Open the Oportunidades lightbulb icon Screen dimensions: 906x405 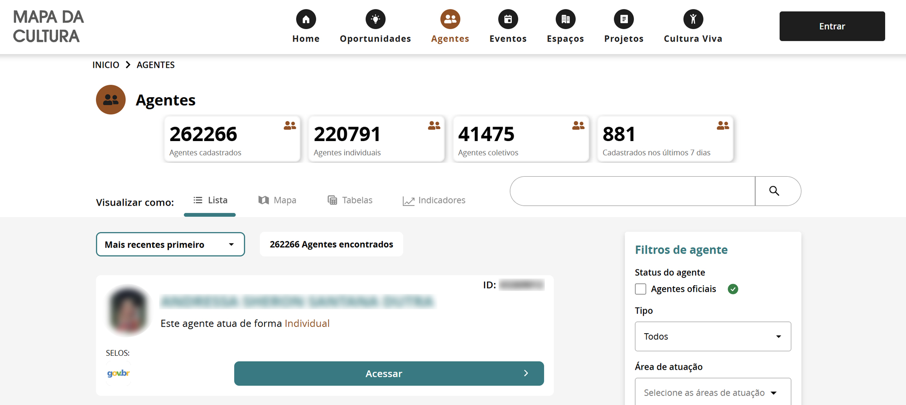376,19
